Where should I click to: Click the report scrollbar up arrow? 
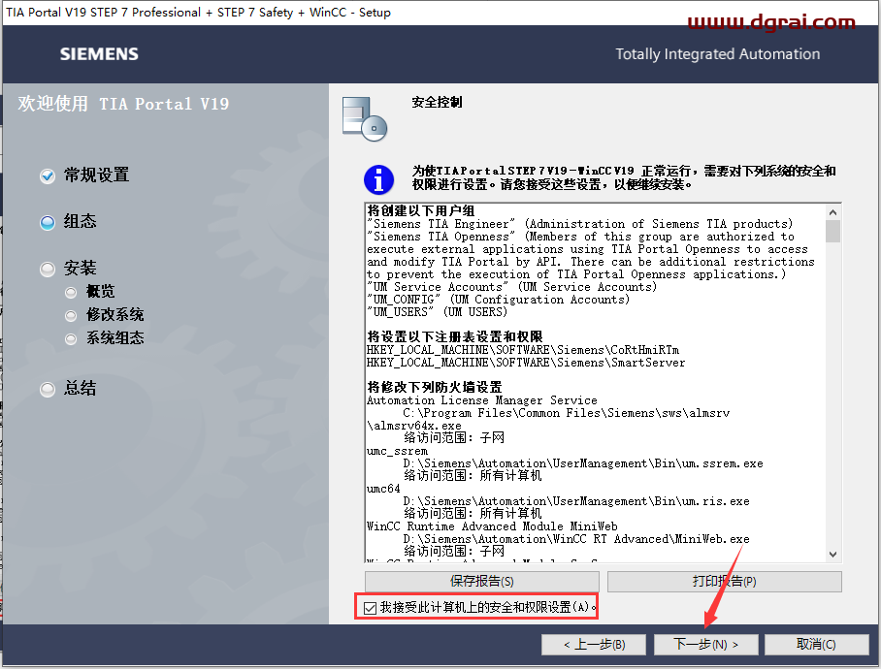832,212
